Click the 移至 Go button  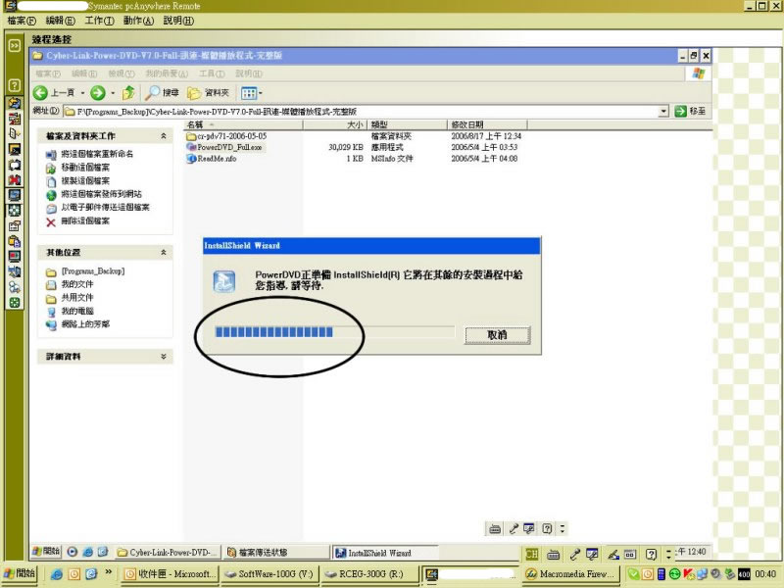point(690,111)
